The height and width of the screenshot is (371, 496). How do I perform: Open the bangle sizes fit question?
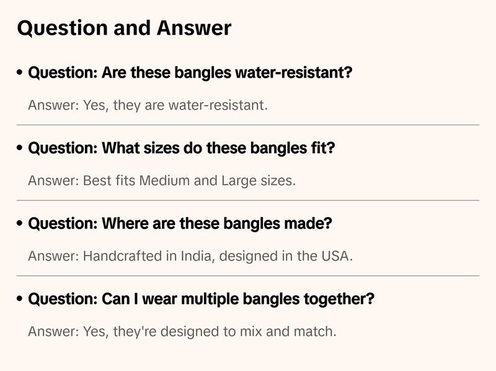tap(182, 149)
